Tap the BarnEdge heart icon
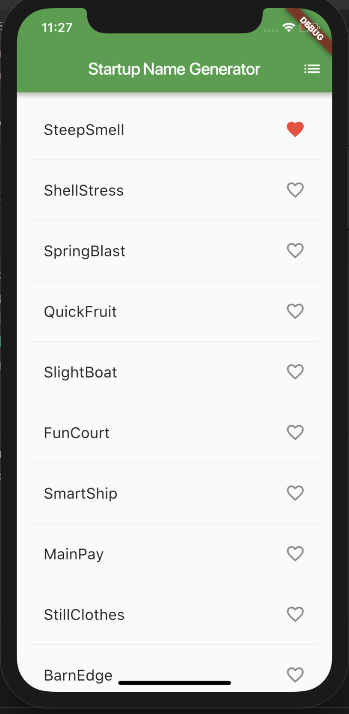Image resolution: width=349 pixels, height=714 pixels. pos(295,675)
